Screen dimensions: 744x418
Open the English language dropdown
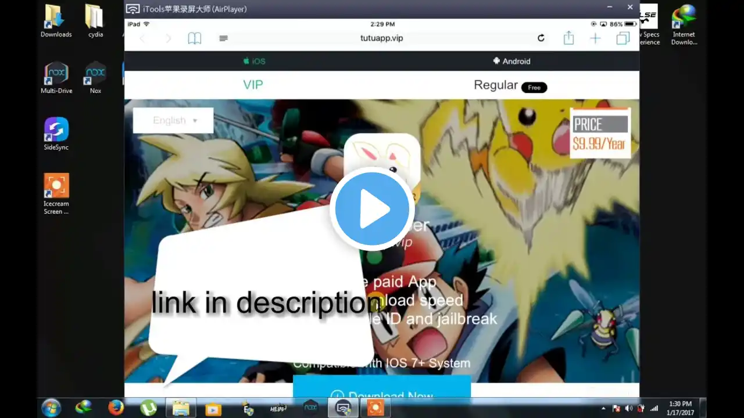(x=173, y=120)
